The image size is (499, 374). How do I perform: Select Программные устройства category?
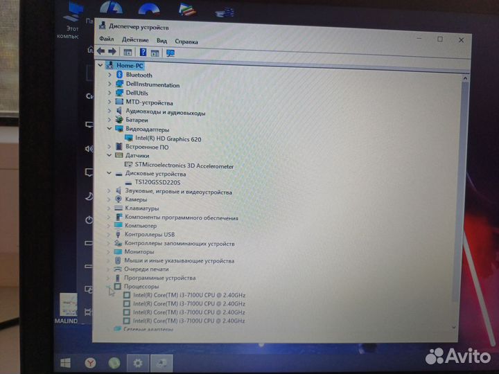[x=160, y=278]
